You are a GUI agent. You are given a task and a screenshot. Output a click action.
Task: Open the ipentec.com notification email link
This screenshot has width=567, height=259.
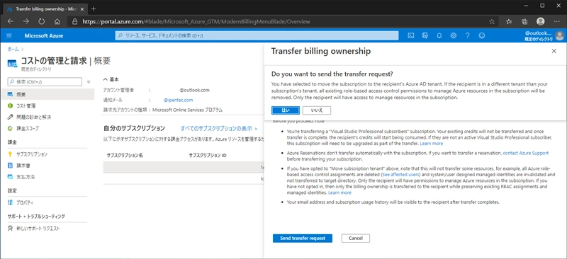(x=179, y=100)
